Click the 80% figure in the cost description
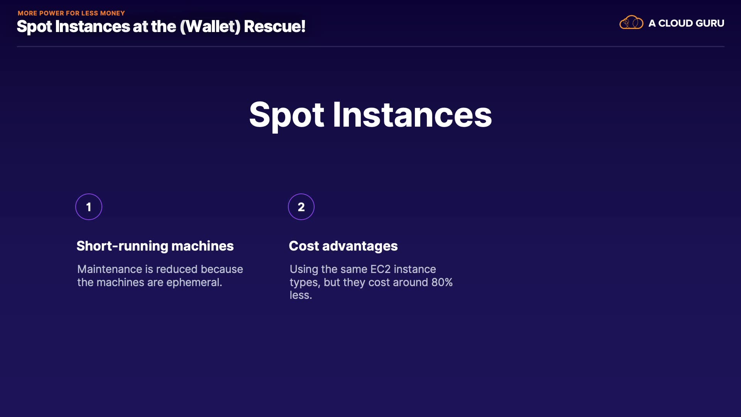Viewport: 741px width, 417px height. tap(442, 282)
